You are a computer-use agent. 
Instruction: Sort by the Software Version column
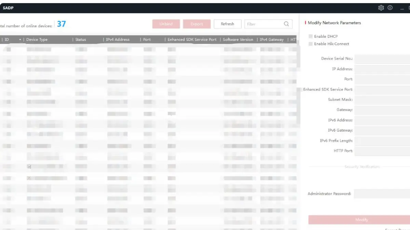click(x=238, y=40)
